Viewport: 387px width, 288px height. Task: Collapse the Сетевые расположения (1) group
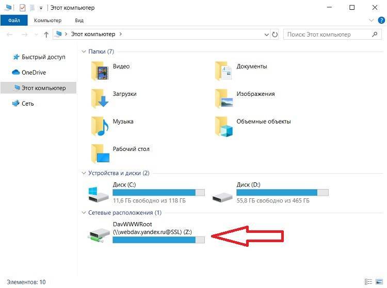point(84,212)
